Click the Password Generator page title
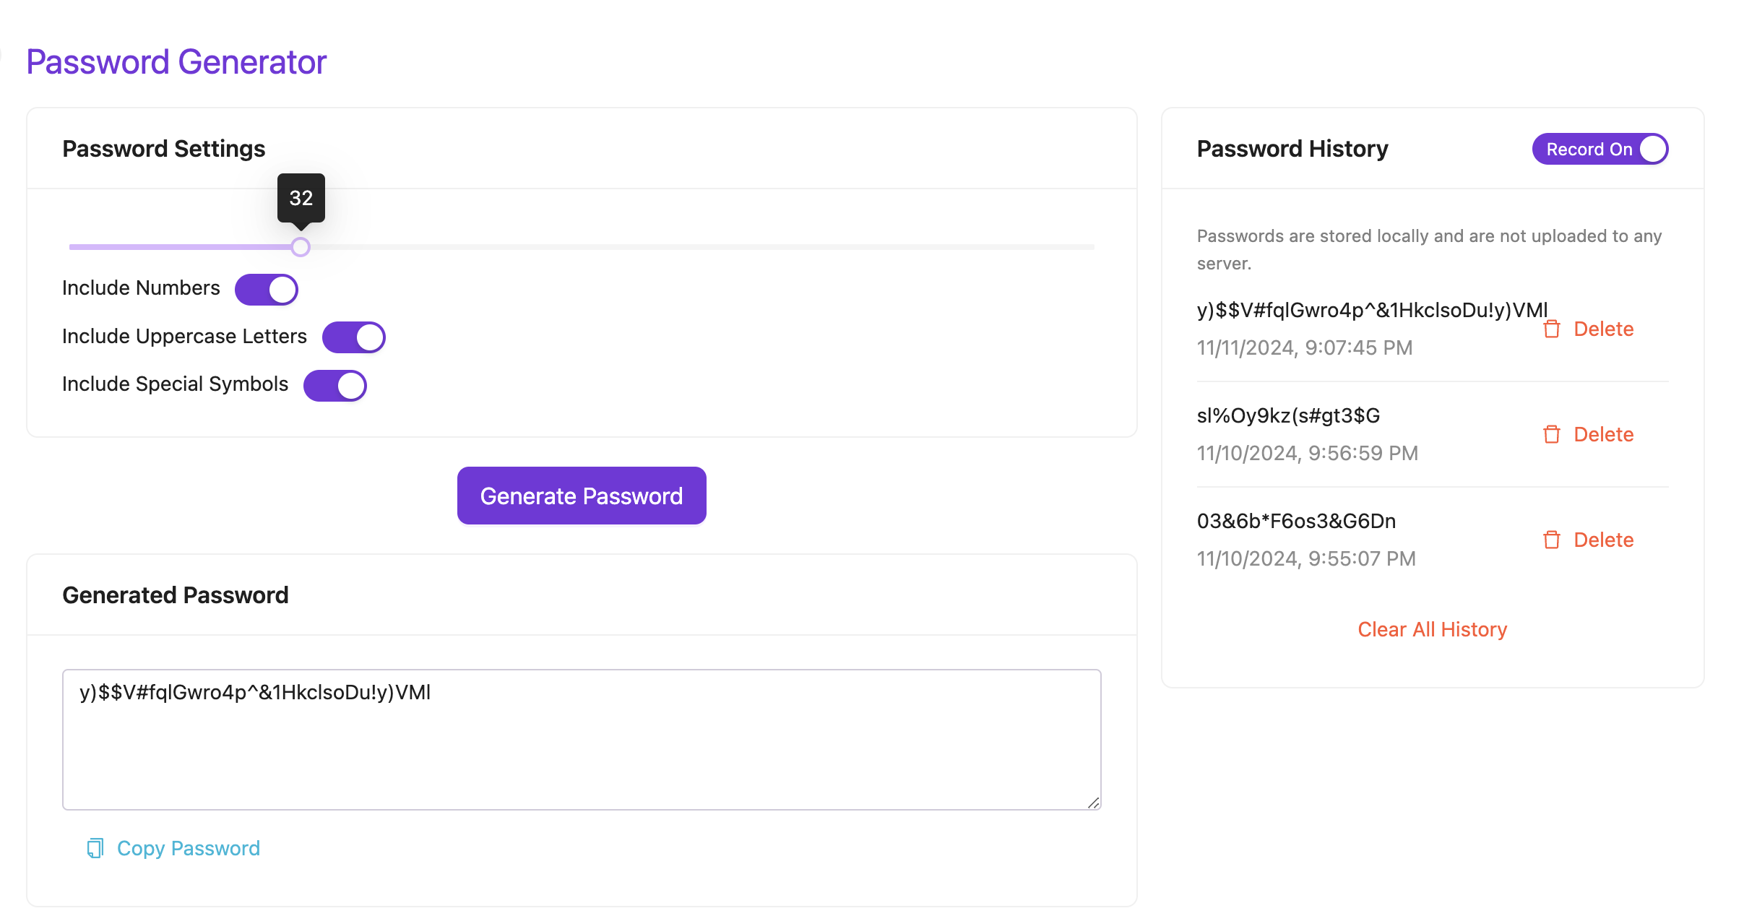The width and height of the screenshot is (1744, 916). (x=176, y=61)
